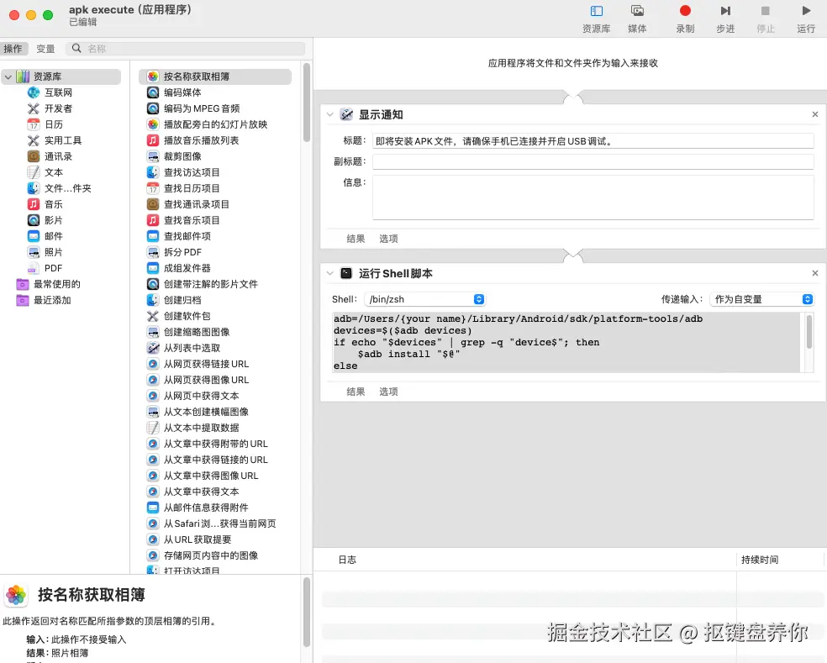Viewport: 827px width, 663px height.
Task: Open the 传递输入 作为自变量 dropdown
Action: point(761,300)
